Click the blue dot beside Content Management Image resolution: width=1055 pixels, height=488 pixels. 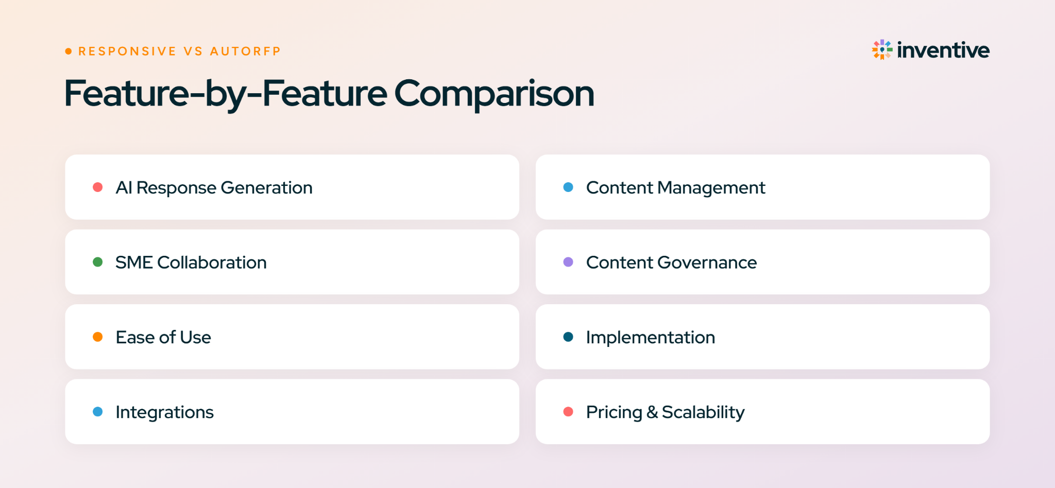point(568,187)
